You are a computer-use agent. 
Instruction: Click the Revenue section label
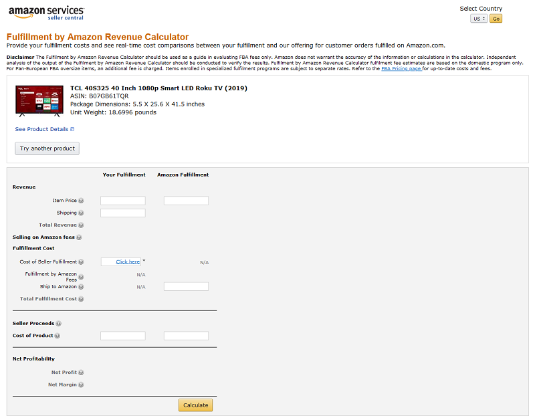[24, 187]
